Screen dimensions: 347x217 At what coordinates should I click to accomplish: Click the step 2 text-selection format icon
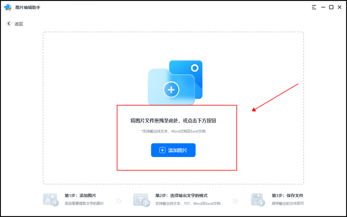[x=142, y=200]
